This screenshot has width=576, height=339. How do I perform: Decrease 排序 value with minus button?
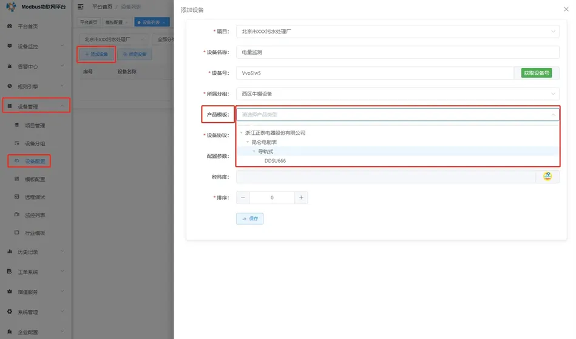click(x=243, y=197)
